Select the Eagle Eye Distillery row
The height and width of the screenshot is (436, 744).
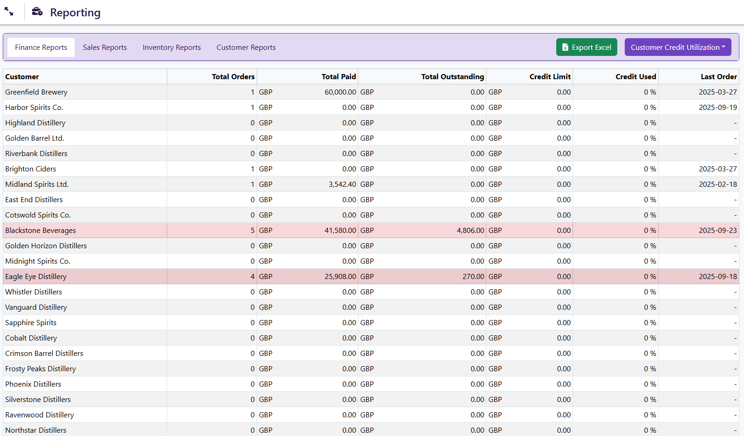(36, 276)
